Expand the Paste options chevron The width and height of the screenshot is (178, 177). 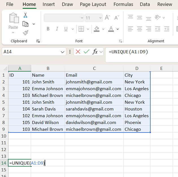click(x=13, y=33)
